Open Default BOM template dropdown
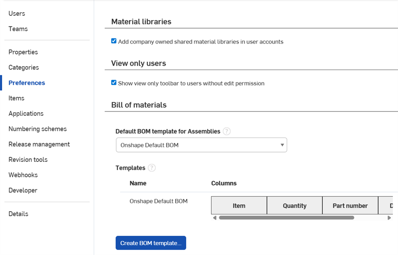398x255 pixels. (201, 145)
